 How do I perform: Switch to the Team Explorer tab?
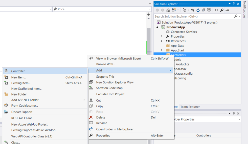point(190,107)
